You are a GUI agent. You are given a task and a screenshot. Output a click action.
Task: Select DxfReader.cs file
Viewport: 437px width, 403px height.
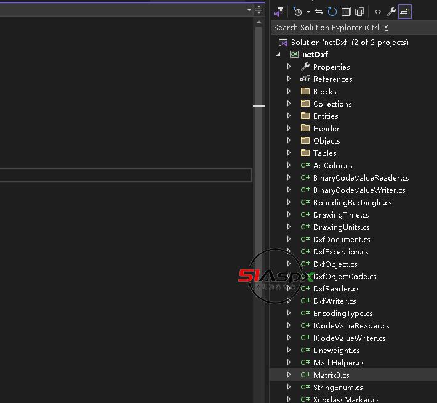tap(337, 288)
